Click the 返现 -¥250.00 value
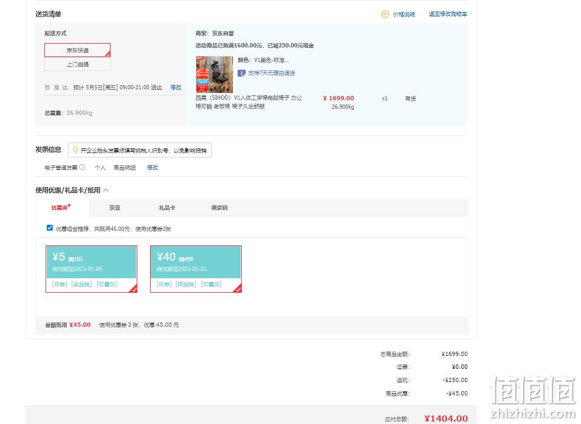581x424 pixels. (455, 380)
